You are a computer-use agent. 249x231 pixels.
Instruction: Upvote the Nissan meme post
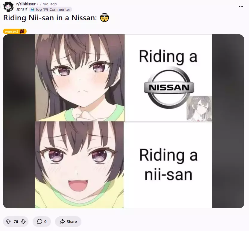8,221
